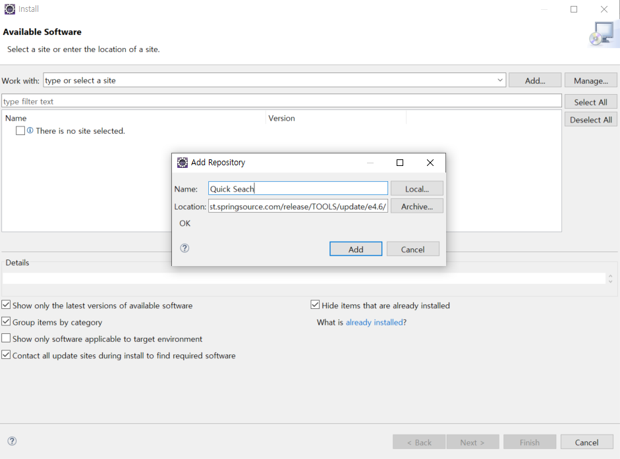Click the Add... button beside Work with
This screenshot has height=459, width=620.
(535, 80)
